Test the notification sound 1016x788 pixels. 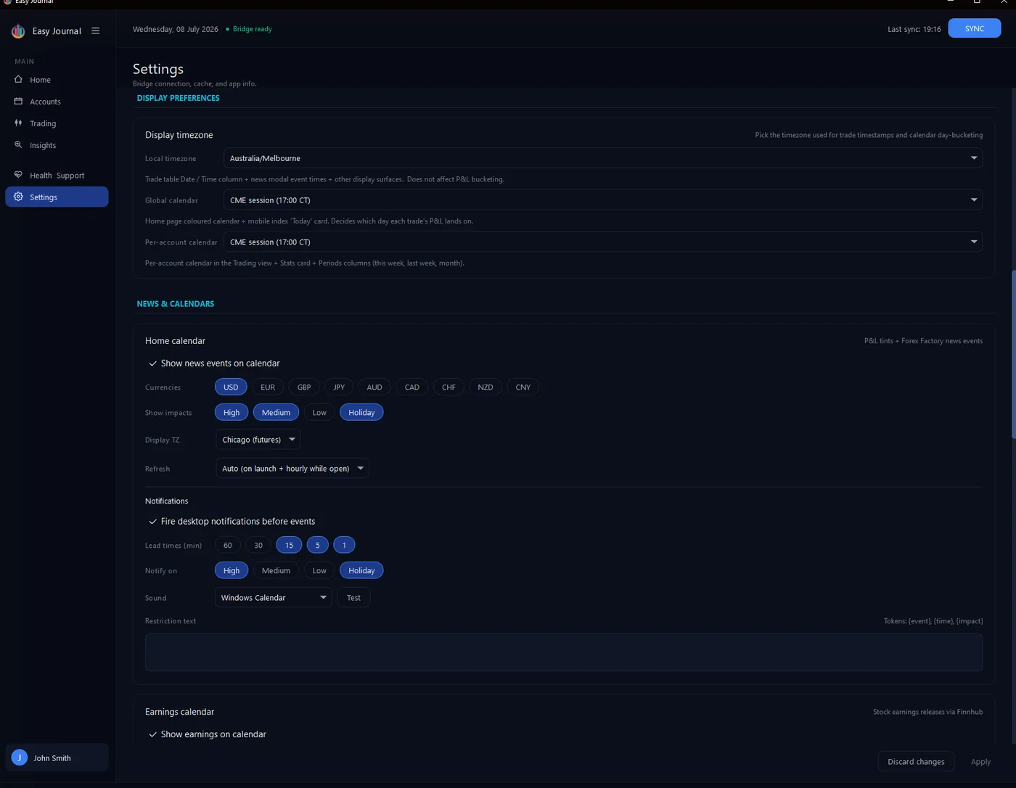(x=353, y=598)
